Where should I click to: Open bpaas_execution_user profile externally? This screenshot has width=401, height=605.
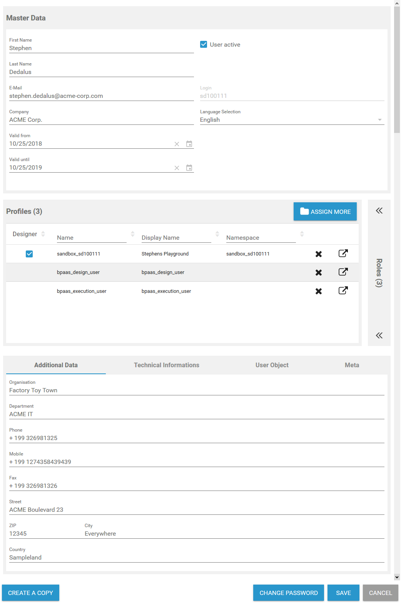(x=343, y=291)
